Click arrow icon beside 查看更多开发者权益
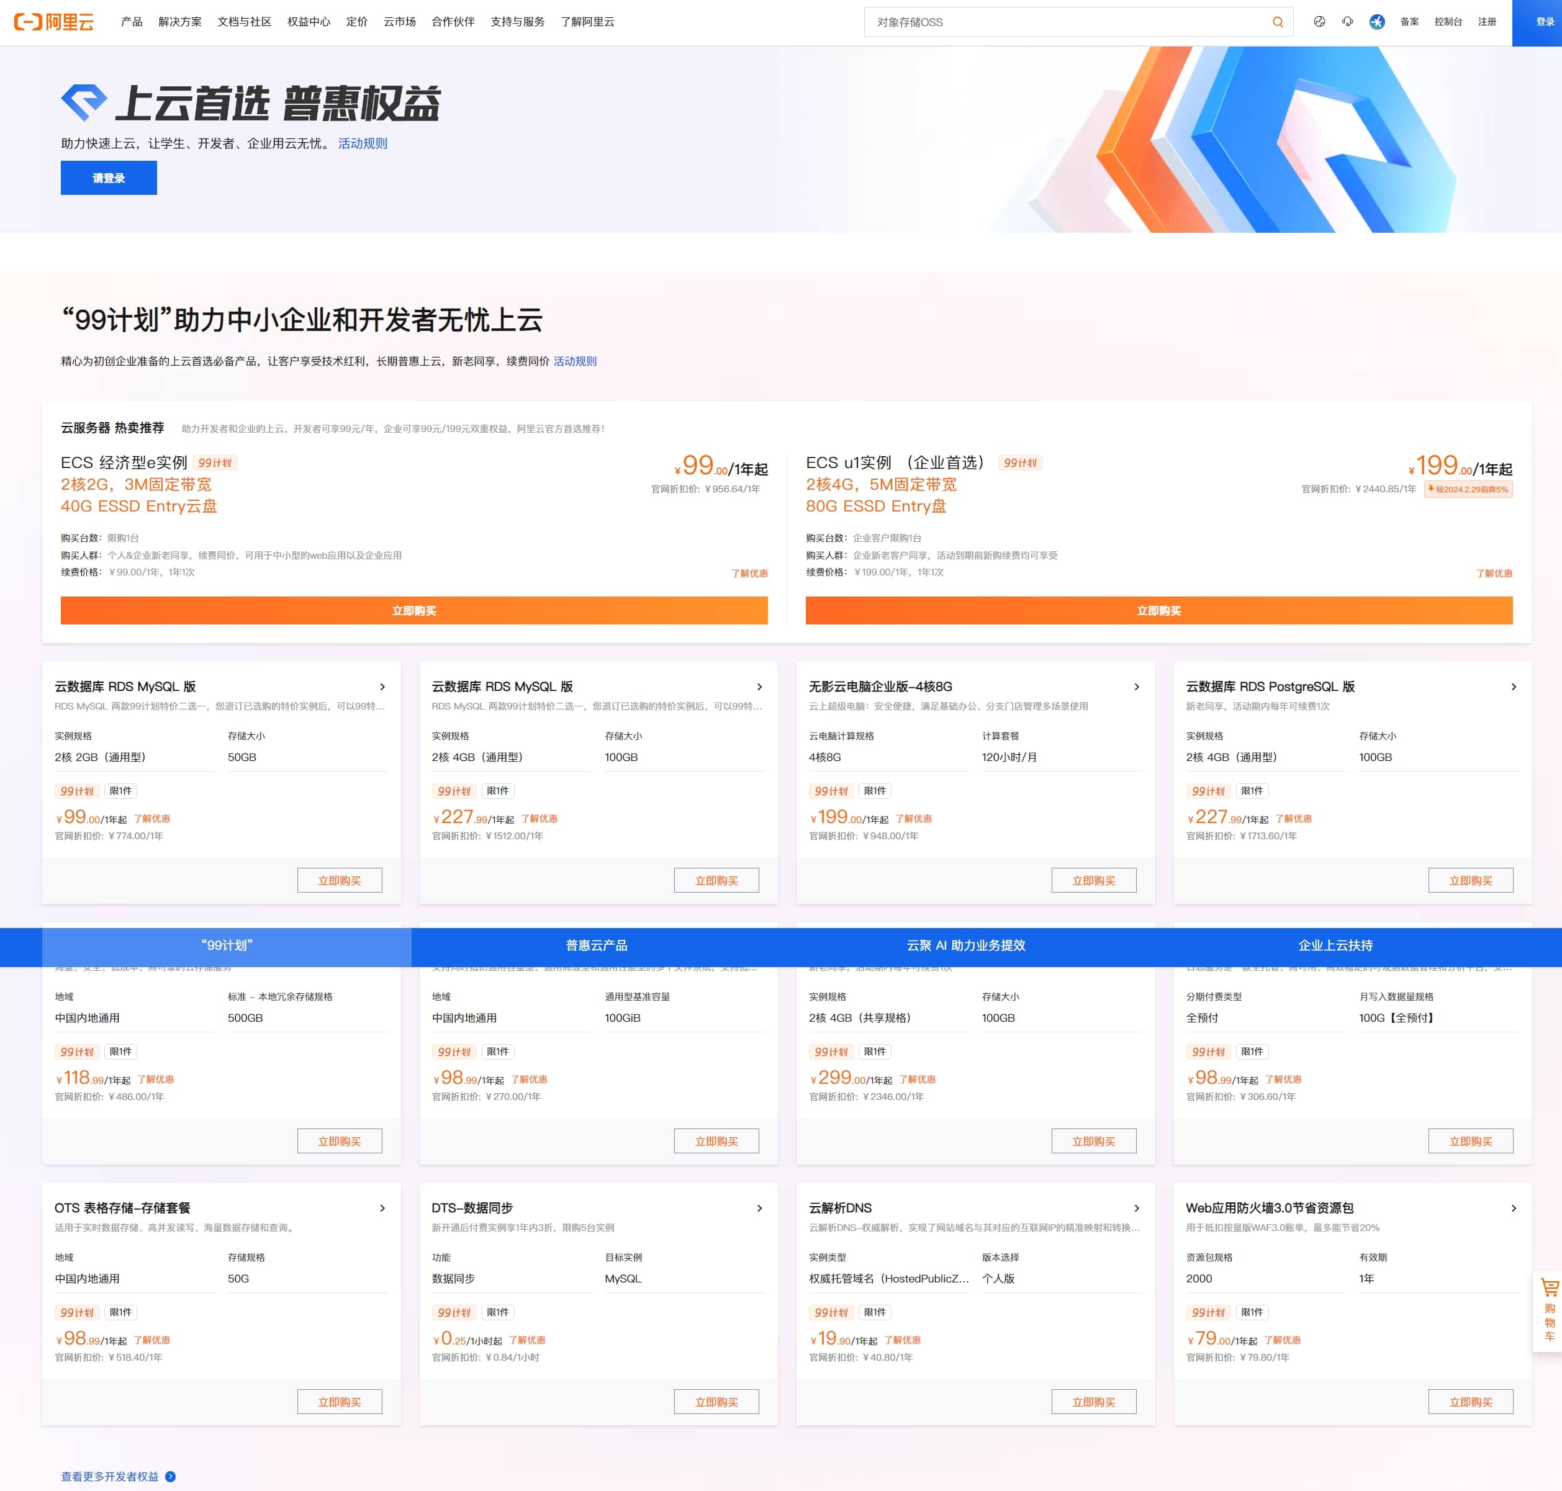 [x=171, y=1476]
